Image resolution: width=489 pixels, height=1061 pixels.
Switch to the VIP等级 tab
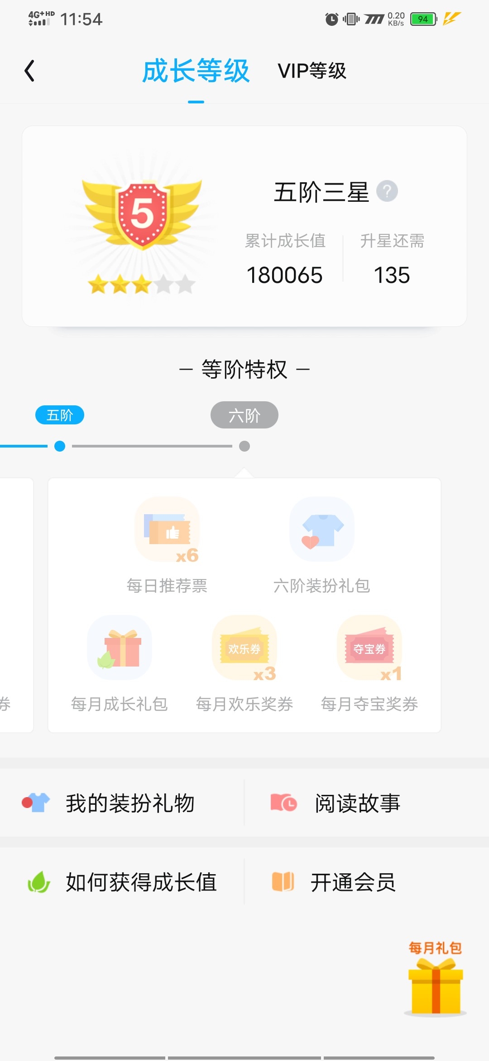[x=312, y=71]
